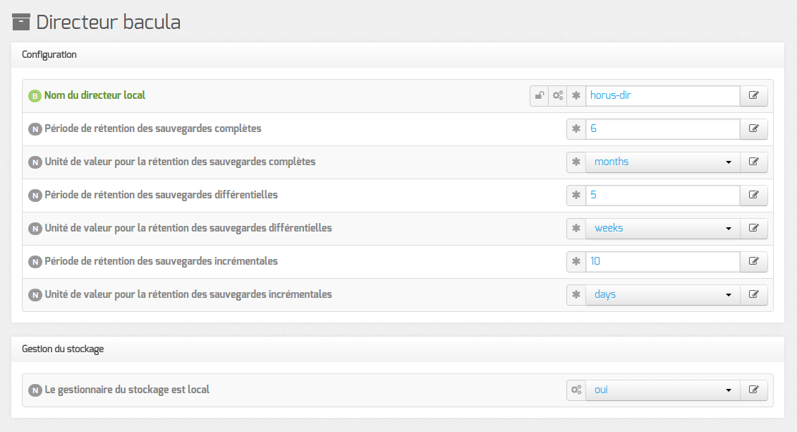
Task: Click N badge of unité des sauvegardes différentielles
Action: point(35,229)
